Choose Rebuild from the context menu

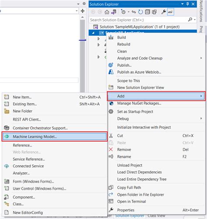point(156,44)
